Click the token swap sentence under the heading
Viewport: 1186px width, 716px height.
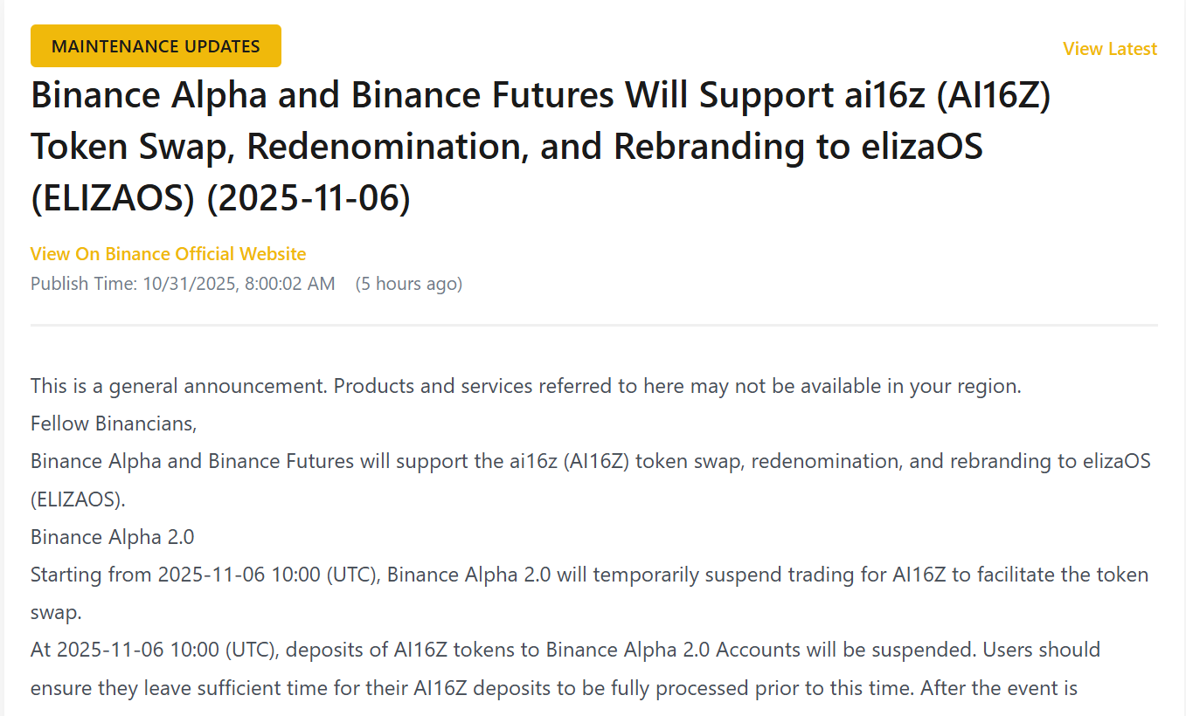coord(590,575)
